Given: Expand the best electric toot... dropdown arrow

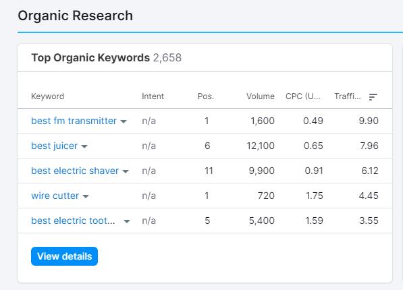Looking at the screenshot, I should click(127, 221).
